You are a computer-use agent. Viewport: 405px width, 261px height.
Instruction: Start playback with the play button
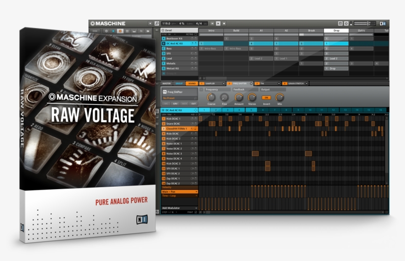pyautogui.click(x=218, y=24)
